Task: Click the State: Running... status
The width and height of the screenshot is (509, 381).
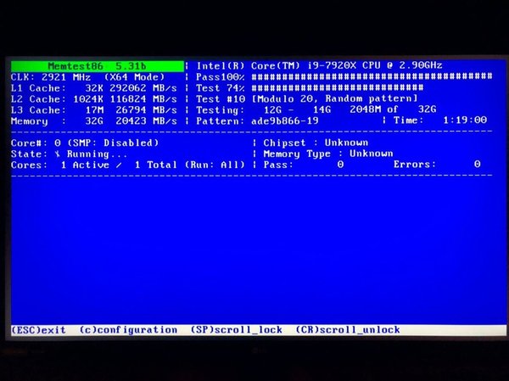Action: tap(69, 154)
